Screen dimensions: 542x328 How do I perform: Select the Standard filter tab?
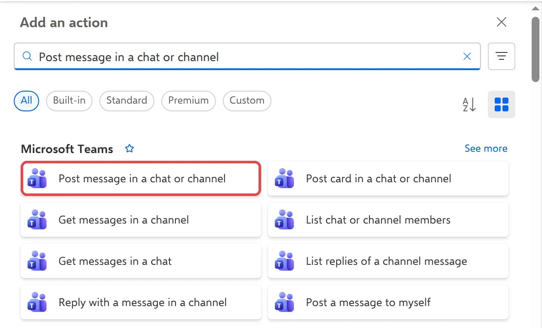(126, 101)
